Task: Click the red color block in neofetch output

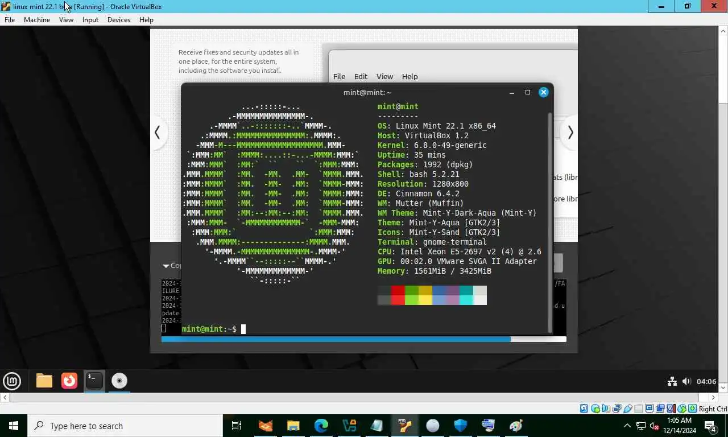Action: (x=398, y=295)
